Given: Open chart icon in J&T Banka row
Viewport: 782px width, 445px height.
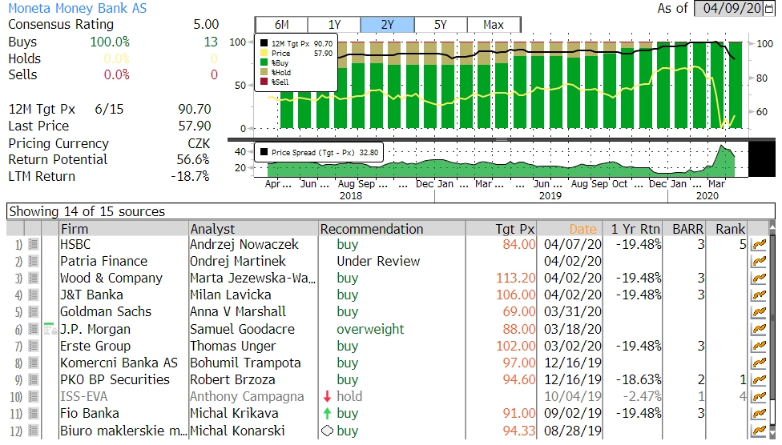Looking at the screenshot, I should [759, 295].
